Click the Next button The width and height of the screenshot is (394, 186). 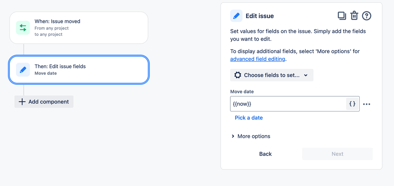337,154
